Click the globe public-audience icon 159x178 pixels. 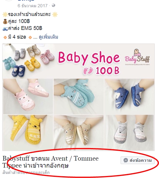click(53, 5)
